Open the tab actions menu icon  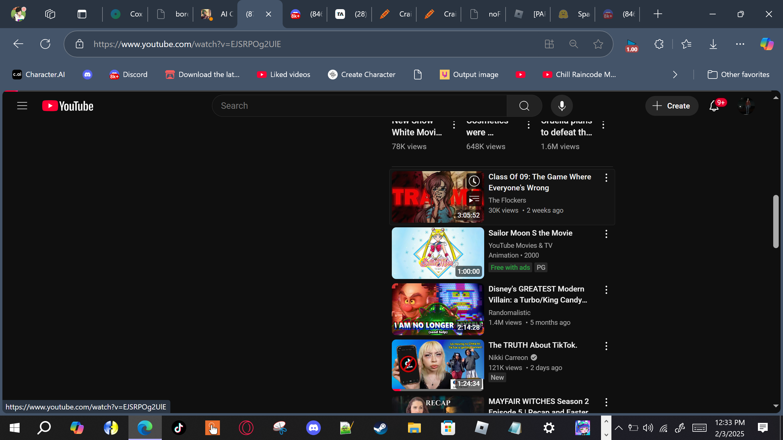[x=82, y=14]
